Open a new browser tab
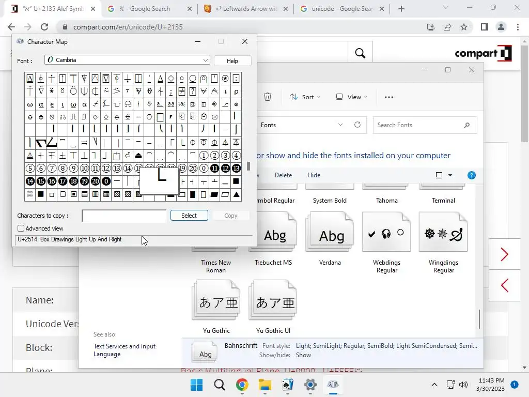 (x=401, y=9)
